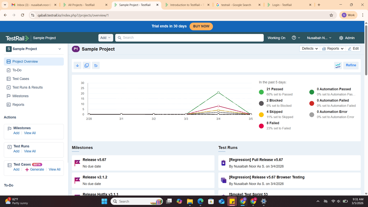Open the Add dropdown
Viewport: 368px width, 207px height.
coord(106,38)
